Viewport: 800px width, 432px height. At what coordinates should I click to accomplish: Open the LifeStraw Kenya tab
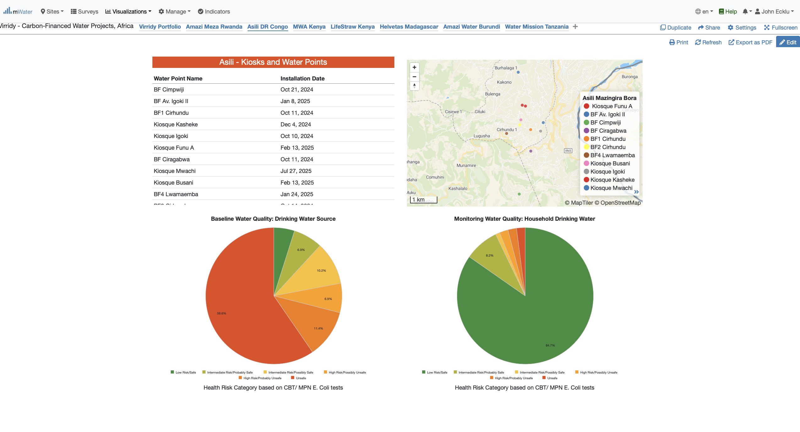[353, 27]
